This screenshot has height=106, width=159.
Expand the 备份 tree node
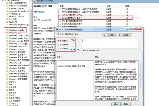[5, 85]
